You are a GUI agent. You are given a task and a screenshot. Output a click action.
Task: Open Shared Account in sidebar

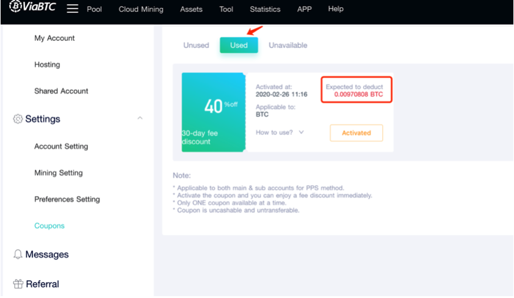point(61,91)
